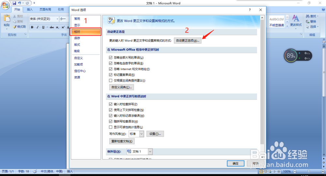The width and height of the screenshot is (326, 176).
Task: Toggle 键入时标记语法错误 checkbox
Action: (111, 116)
